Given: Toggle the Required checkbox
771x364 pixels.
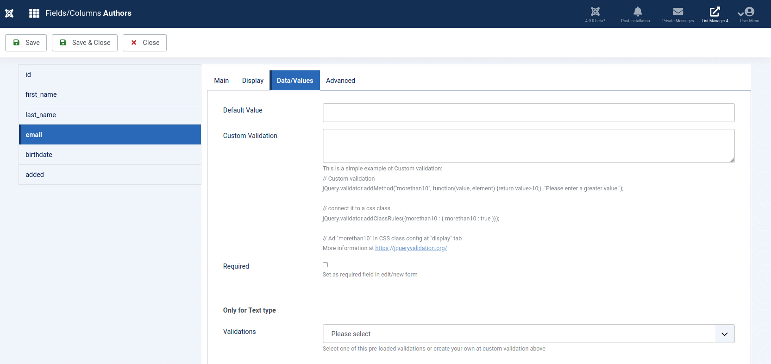Looking at the screenshot, I should [x=325, y=265].
